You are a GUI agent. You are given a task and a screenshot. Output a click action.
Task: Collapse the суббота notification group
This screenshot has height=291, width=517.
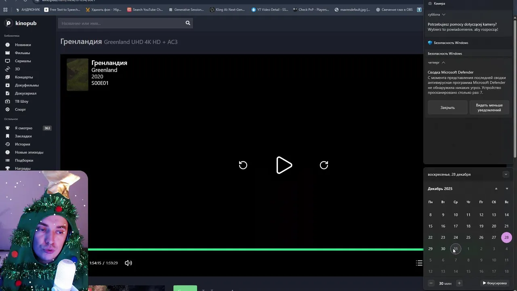pyautogui.click(x=443, y=15)
